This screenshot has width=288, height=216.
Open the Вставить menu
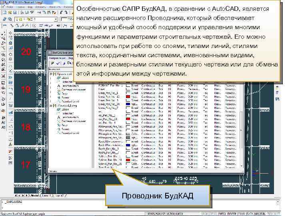40,7
